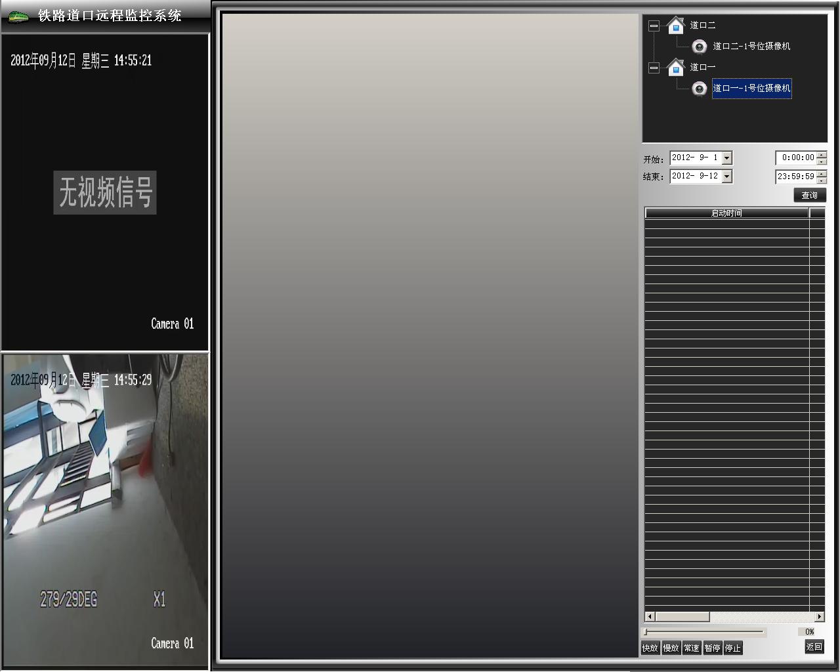This screenshot has height=672, width=840.
Task: Click the list's right scroll arrow
Action: pyautogui.click(x=819, y=617)
